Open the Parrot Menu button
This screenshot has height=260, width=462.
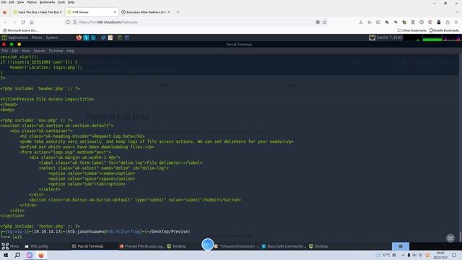click(10, 246)
